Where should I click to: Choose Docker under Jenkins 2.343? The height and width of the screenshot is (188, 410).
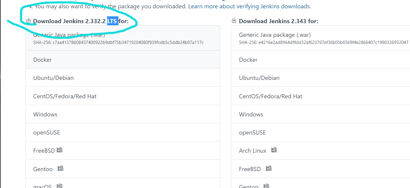click(321, 60)
